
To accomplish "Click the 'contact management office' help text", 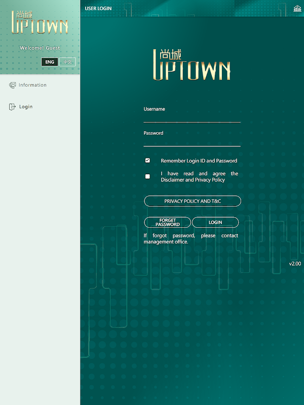I will pos(191,238).
